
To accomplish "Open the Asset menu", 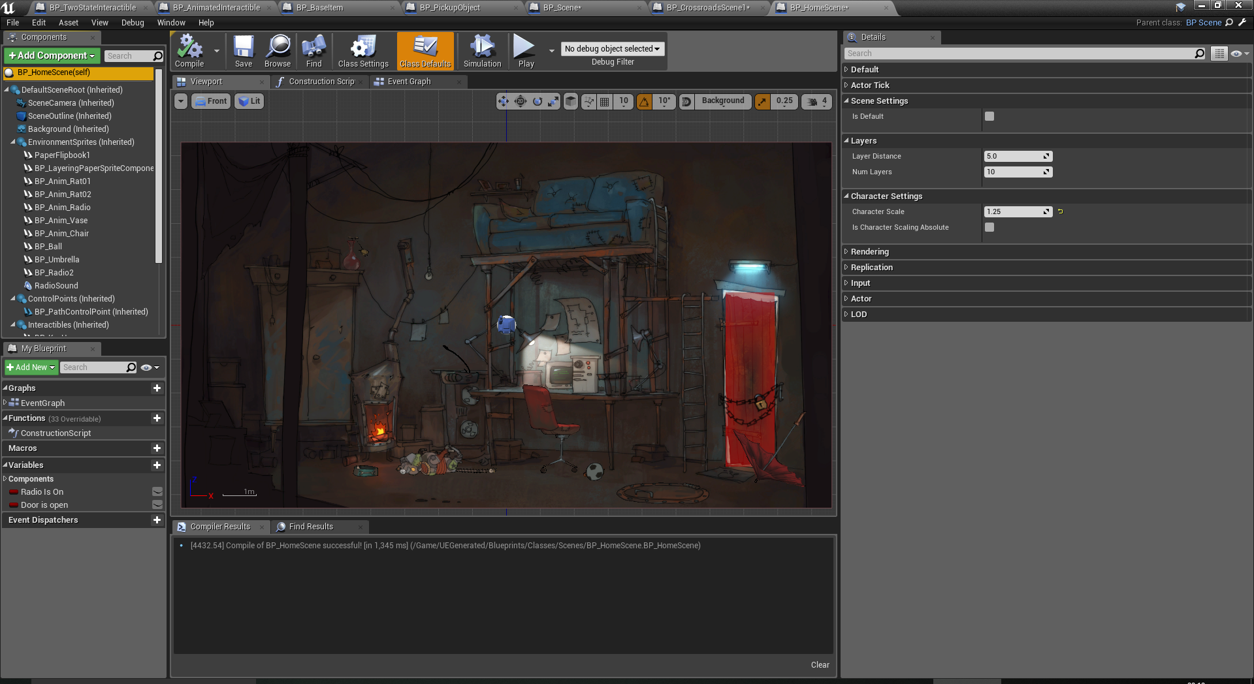I will 68,22.
